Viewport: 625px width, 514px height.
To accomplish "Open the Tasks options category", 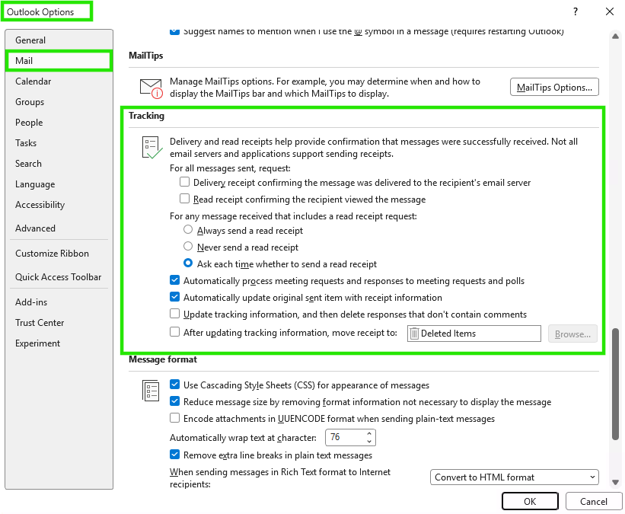I will [x=59, y=143].
